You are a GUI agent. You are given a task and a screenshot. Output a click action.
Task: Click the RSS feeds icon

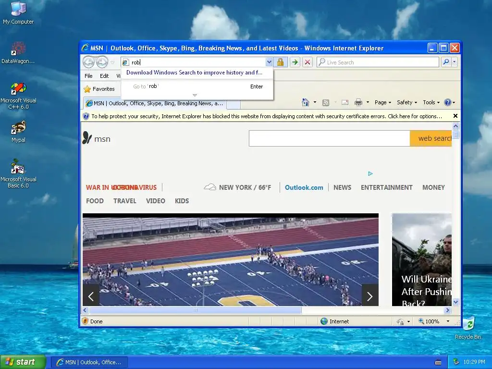(x=326, y=103)
